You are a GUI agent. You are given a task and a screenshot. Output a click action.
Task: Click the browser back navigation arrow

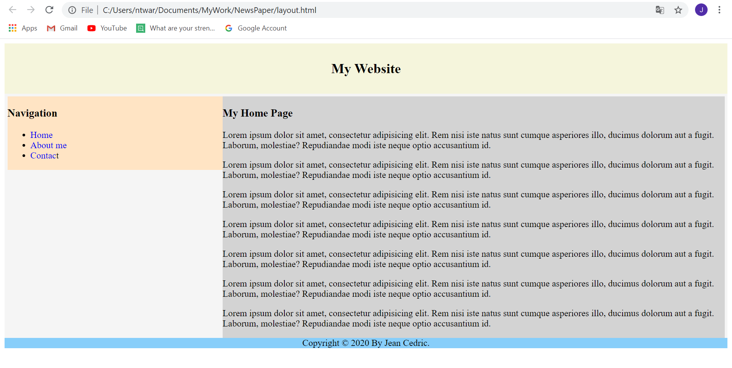click(13, 10)
